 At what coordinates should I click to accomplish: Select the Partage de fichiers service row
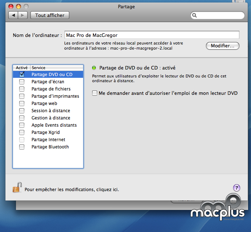pyautogui.click(x=48, y=89)
